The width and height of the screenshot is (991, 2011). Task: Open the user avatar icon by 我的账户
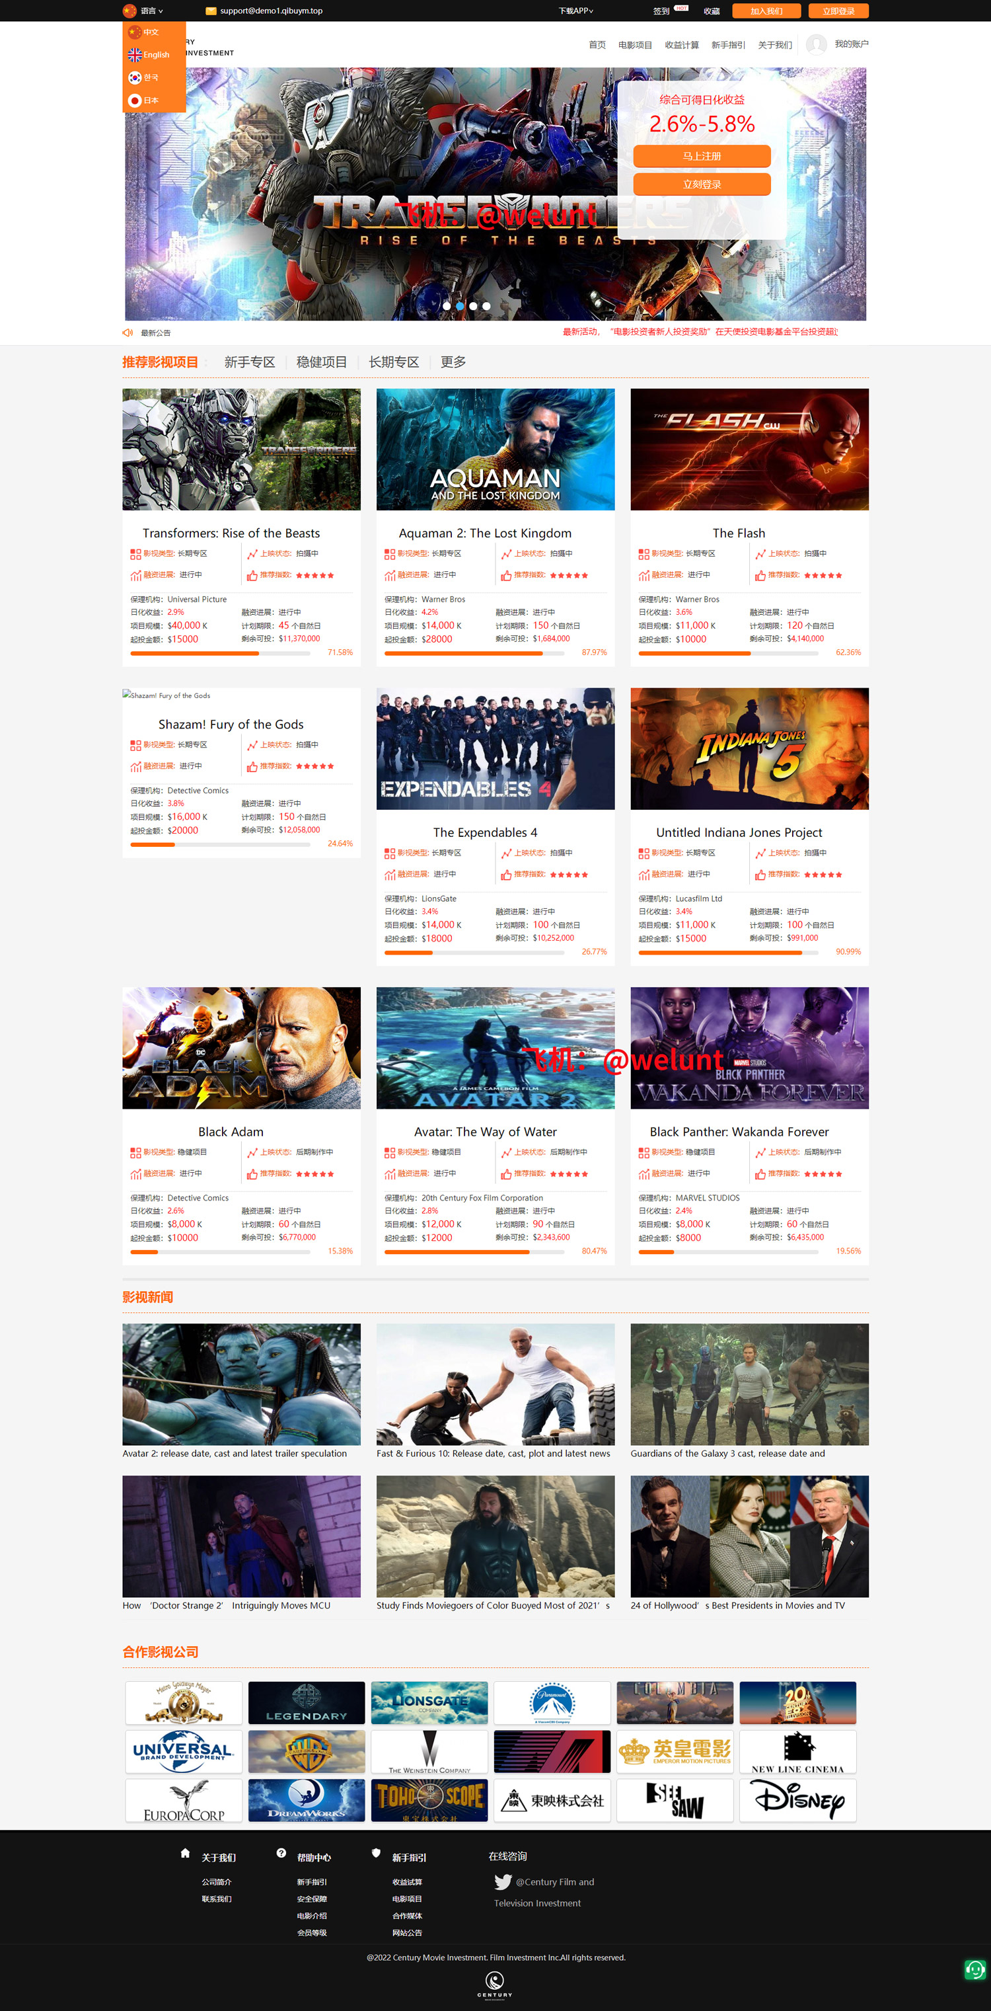coord(816,44)
